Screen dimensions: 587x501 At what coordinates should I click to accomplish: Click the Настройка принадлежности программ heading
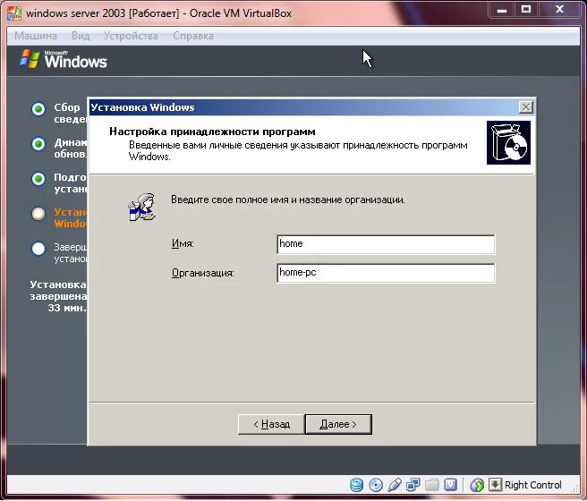[x=212, y=132]
